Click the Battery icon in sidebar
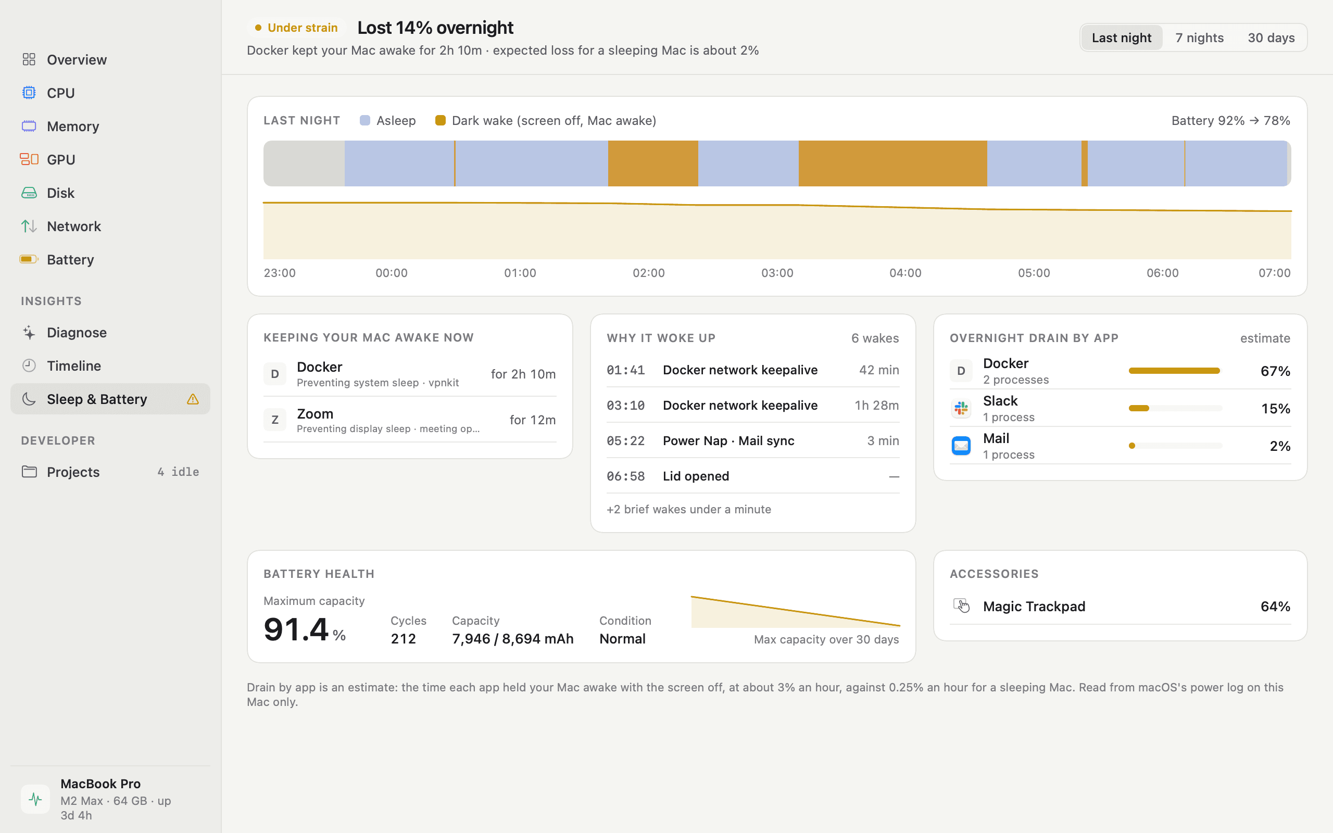This screenshot has width=1333, height=833. [x=29, y=259]
